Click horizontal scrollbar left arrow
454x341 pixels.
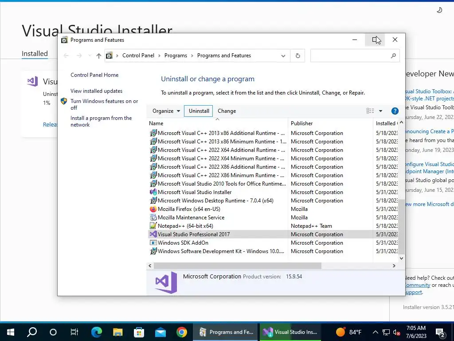pyautogui.click(x=150, y=266)
